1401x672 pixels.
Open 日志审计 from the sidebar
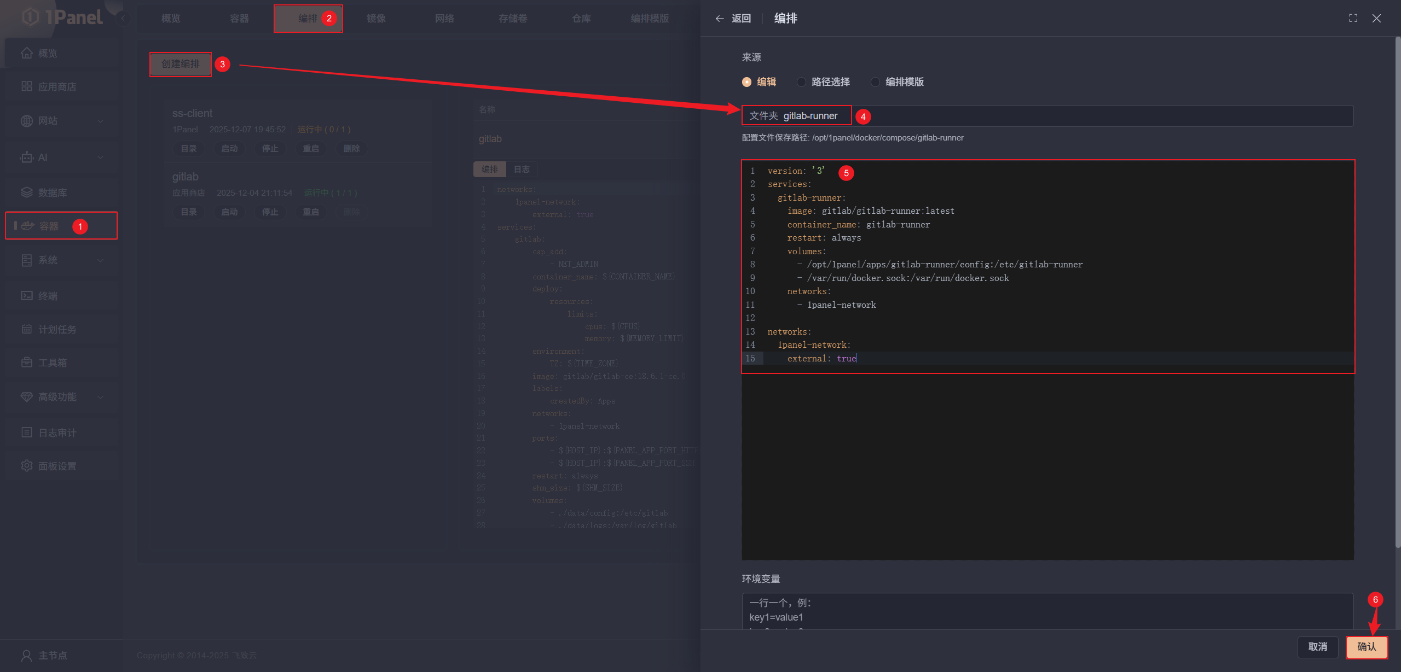click(56, 432)
